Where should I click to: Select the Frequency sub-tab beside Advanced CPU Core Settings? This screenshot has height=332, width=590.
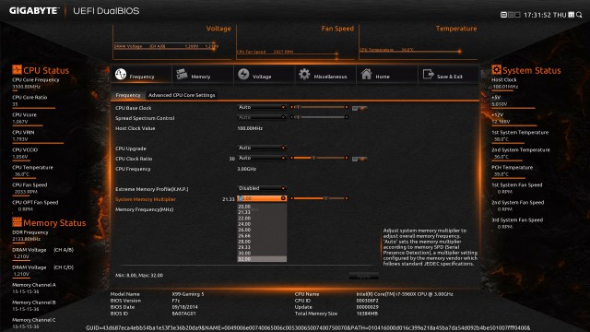(128, 95)
